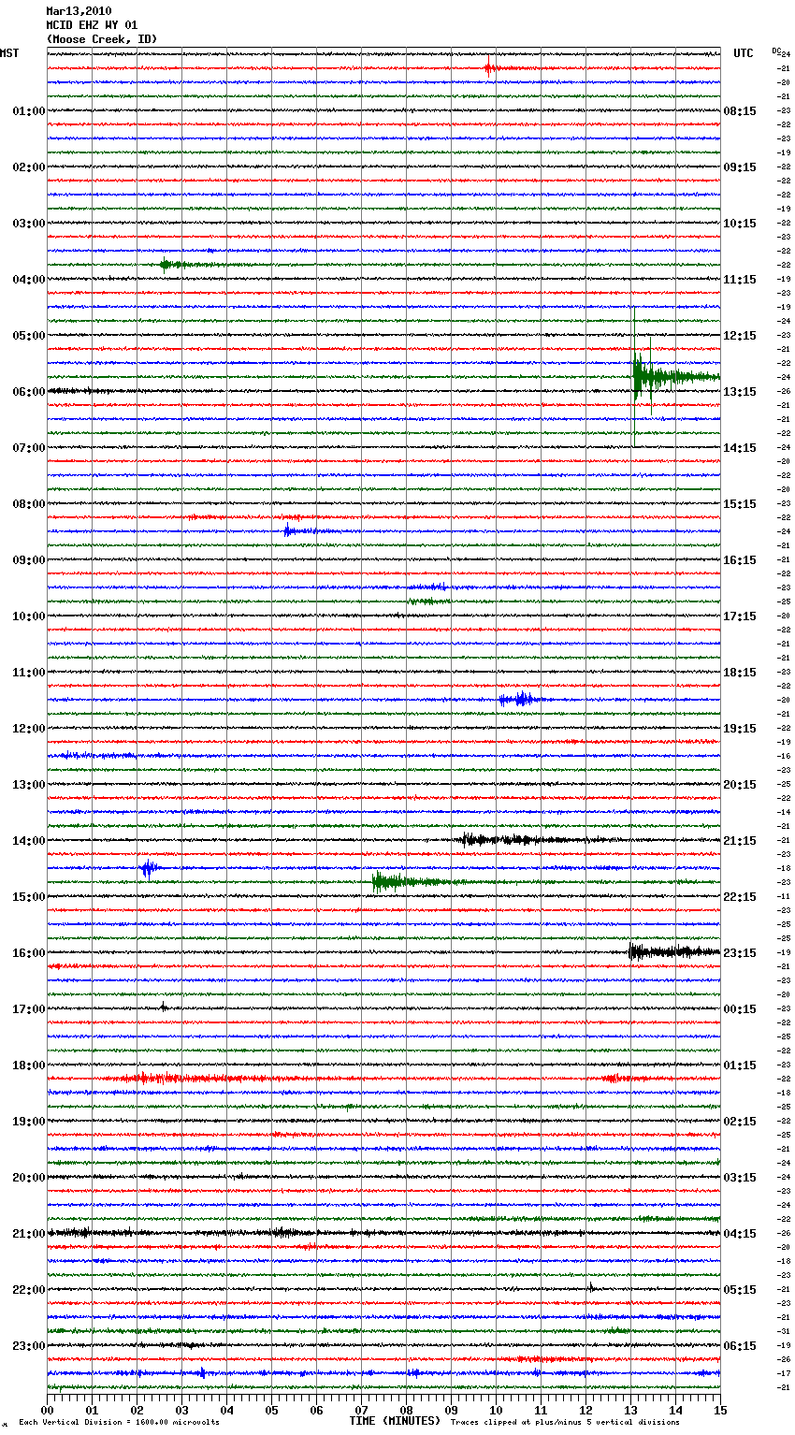The height and width of the screenshot is (1435, 795).
Task: Click the 04:15 UTC time label
Action: (740, 1234)
